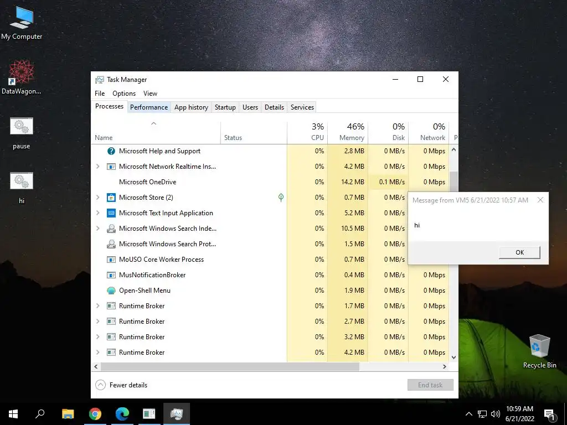Expand the Microsoft Store (2) process group
Viewport: 567px width, 425px height.
click(97, 198)
